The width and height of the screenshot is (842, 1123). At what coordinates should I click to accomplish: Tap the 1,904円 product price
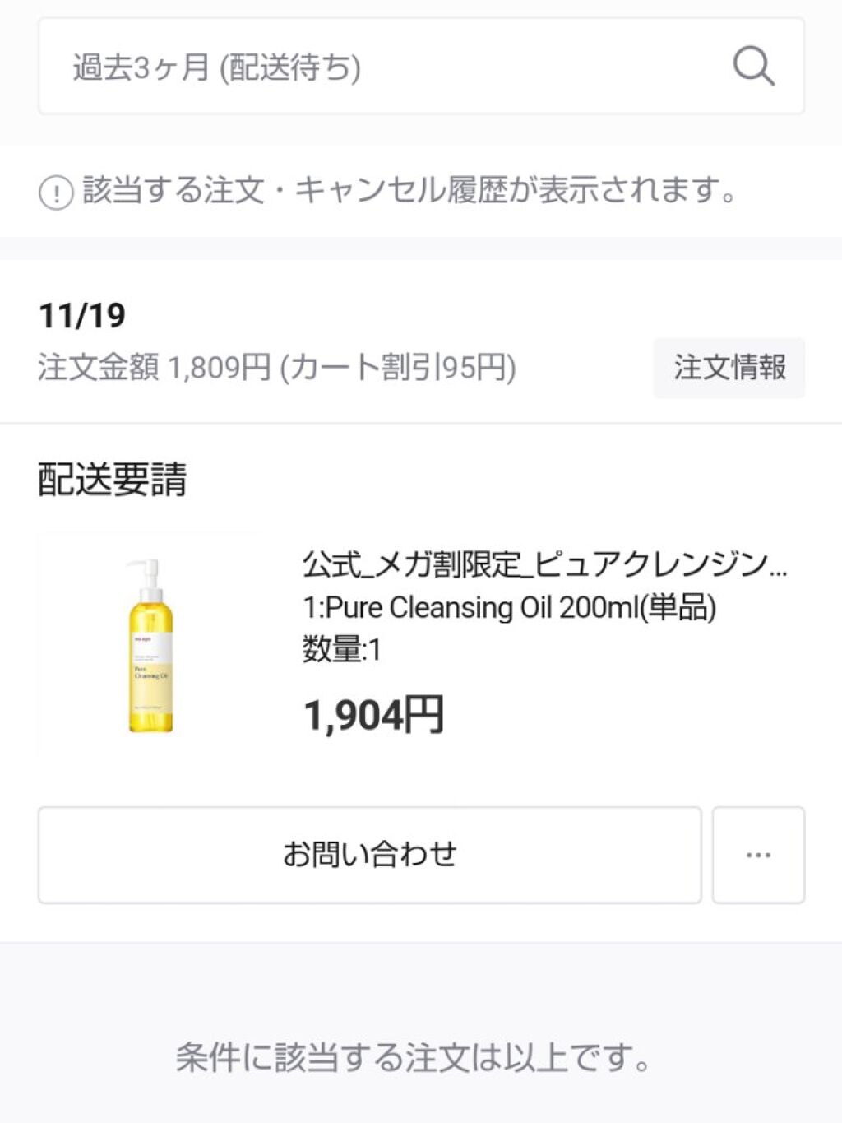tap(374, 714)
